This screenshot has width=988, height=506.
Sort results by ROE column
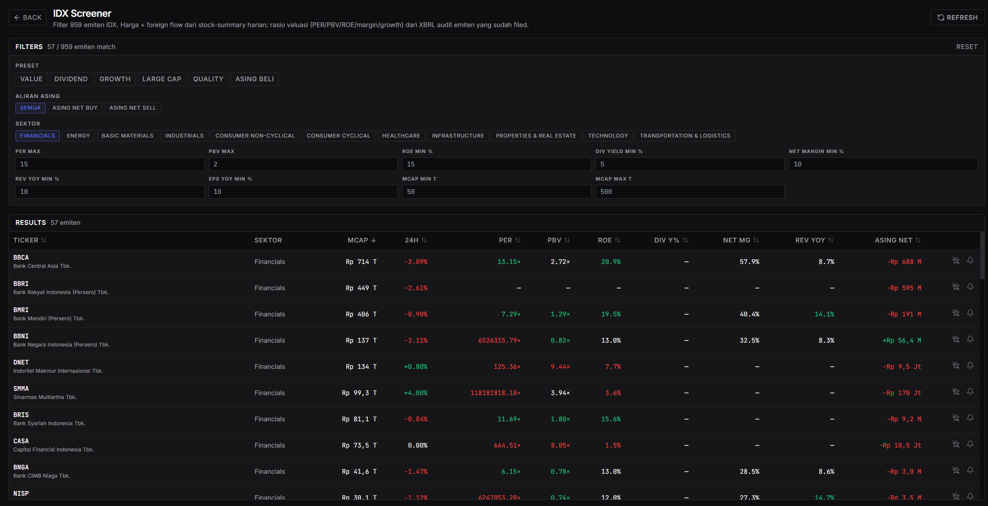tap(609, 240)
